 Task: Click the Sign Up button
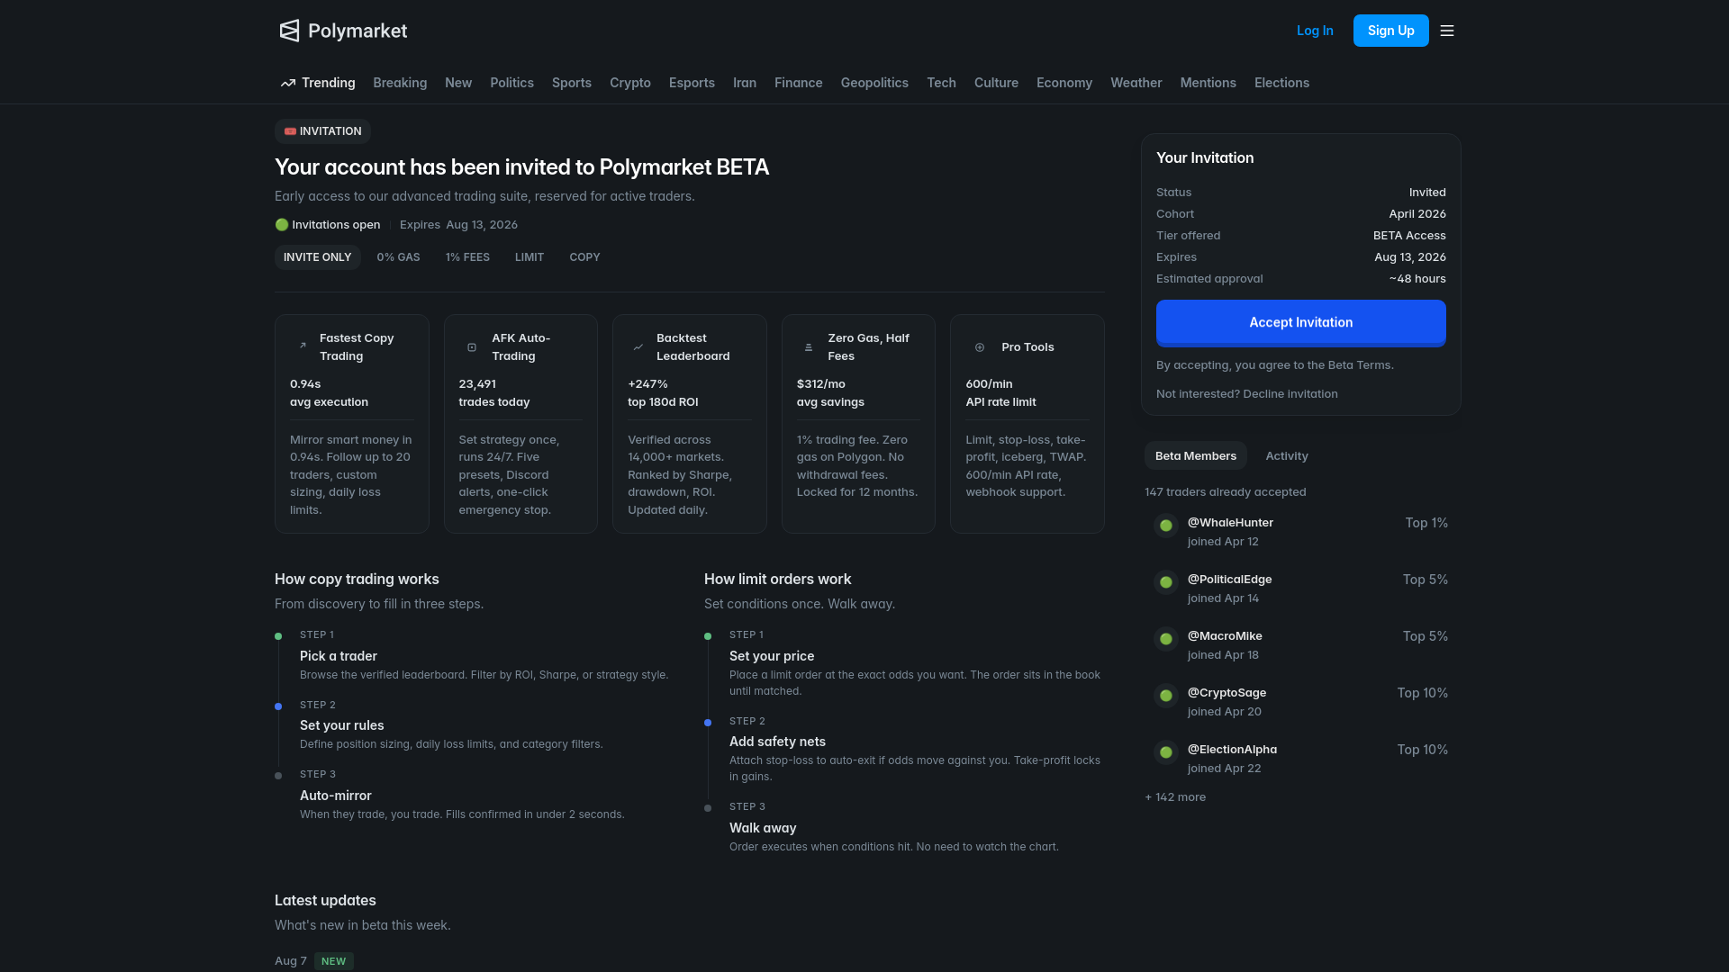1390,31
